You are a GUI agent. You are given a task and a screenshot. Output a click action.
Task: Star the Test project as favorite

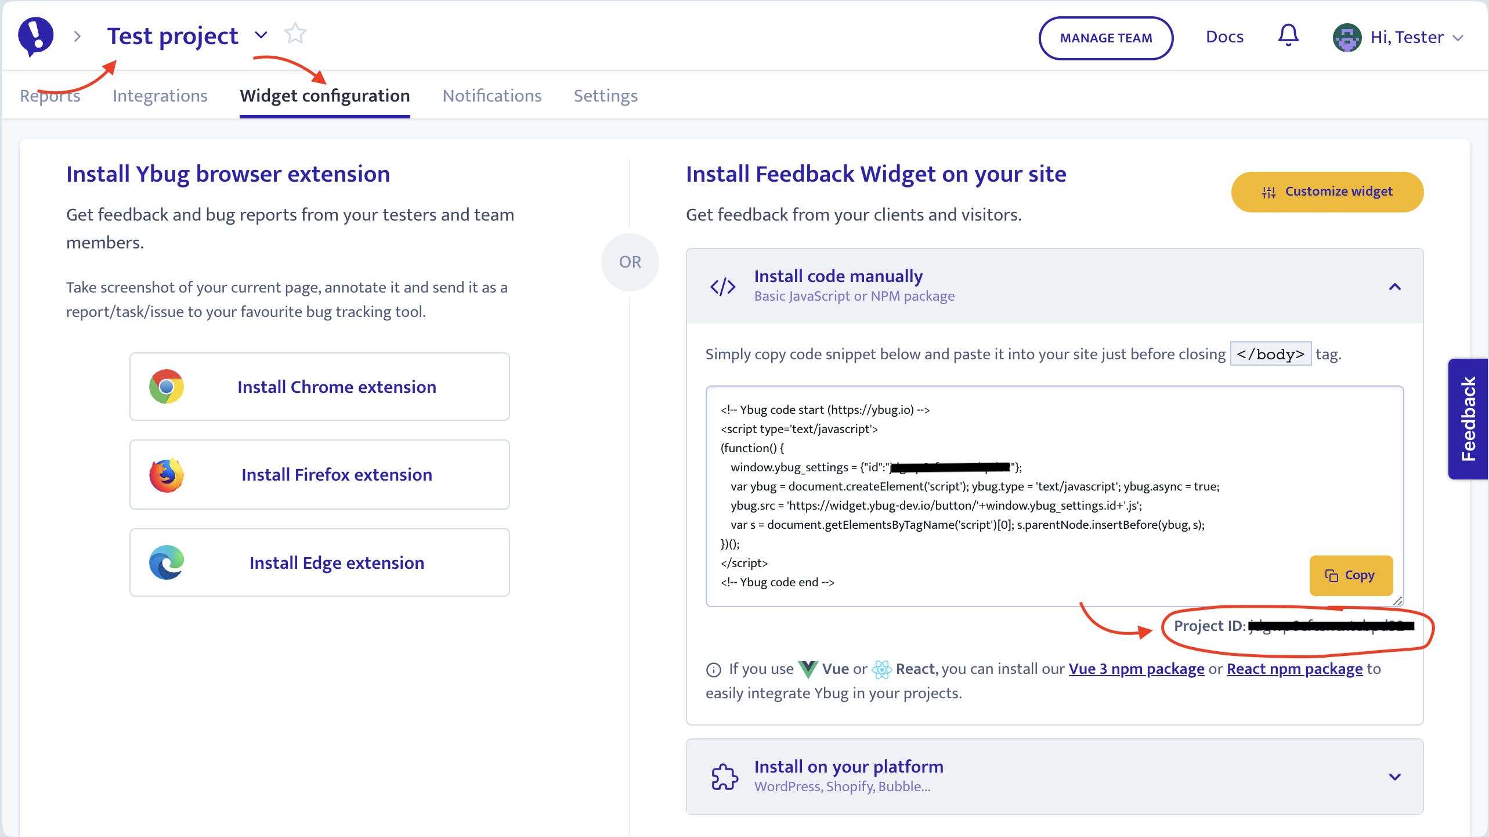click(295, 34)
